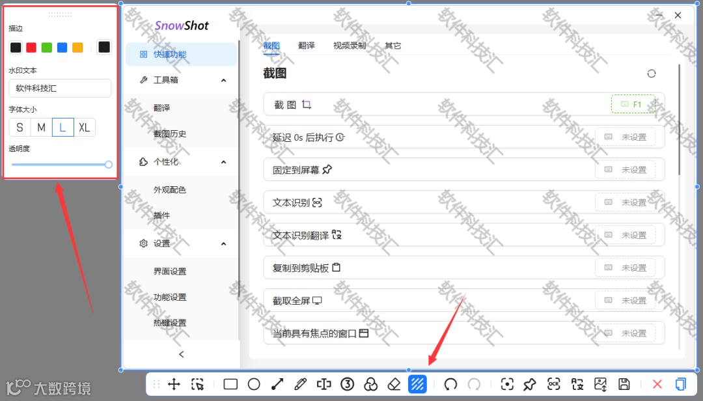Image resolution: width=703 pixels, height=401 pixels.
Task: Select the numbered step marker tool
Action: [348, 385]
